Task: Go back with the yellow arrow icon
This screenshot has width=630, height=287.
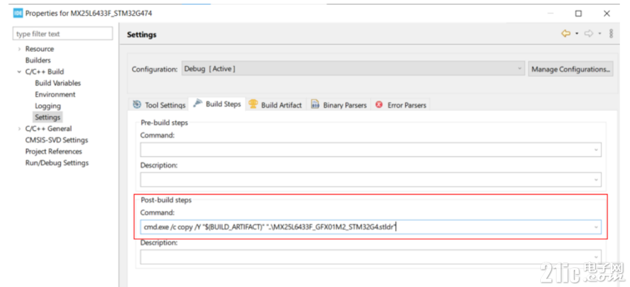Action: (566, 34)
